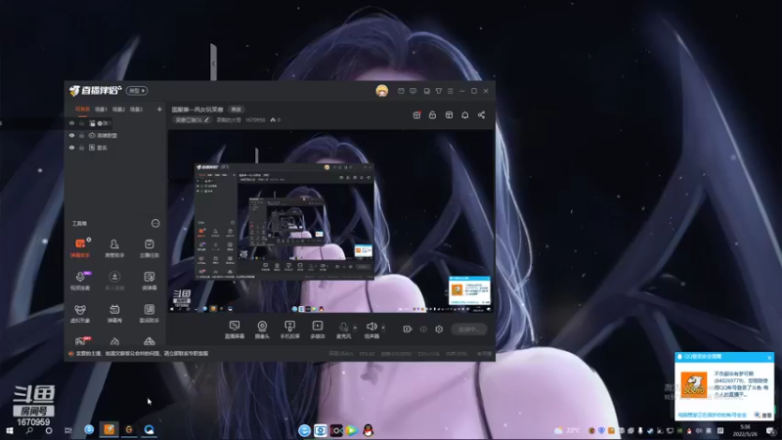Image resolution: width=782 pixels, height=440 pixels.
Task: Open the feedback chat bubble icon in title bar
Action: (413, 91)
